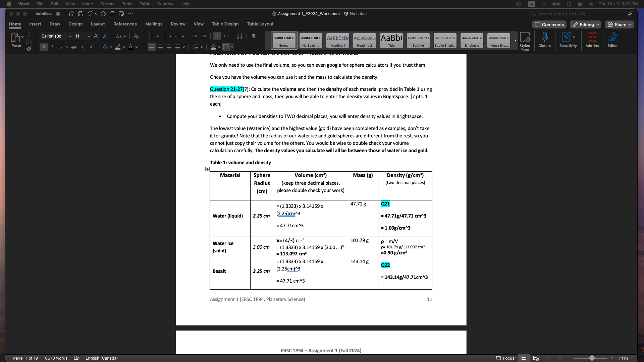Screen dimensions: 644x362
Task: Expand the styles gallery arrow
Action: coord(515,41)
